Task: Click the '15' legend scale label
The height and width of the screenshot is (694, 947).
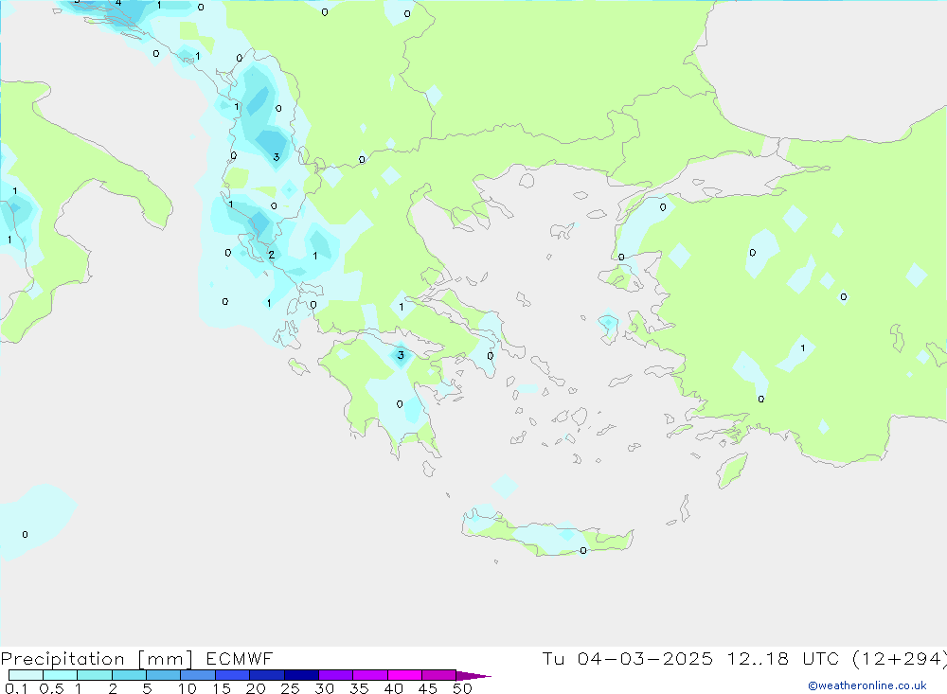Action: pyautogui.click(x=222, y=688)
